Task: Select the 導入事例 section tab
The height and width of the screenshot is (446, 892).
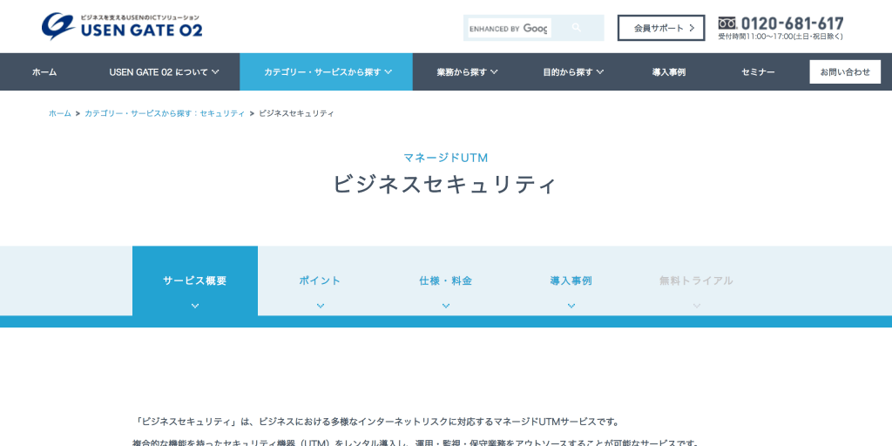Action: [571, 281]
